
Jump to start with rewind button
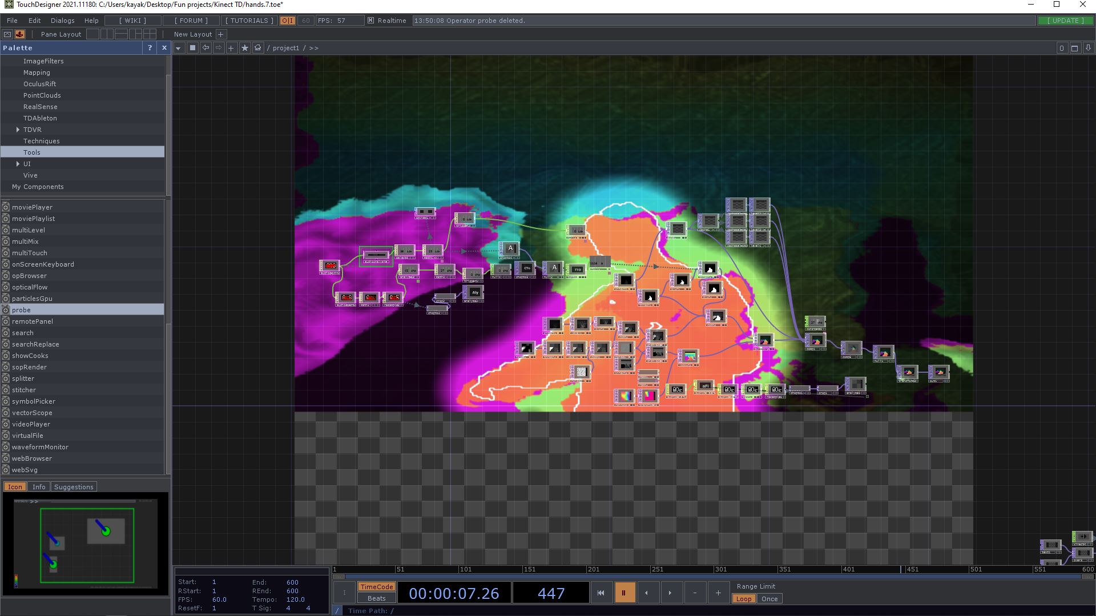click(x=601, y=593)
